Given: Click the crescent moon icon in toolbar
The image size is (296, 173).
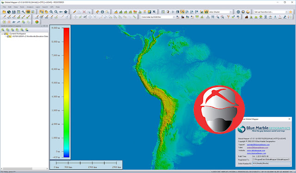Looking at the screenshot, I should (x=248, y=12).
